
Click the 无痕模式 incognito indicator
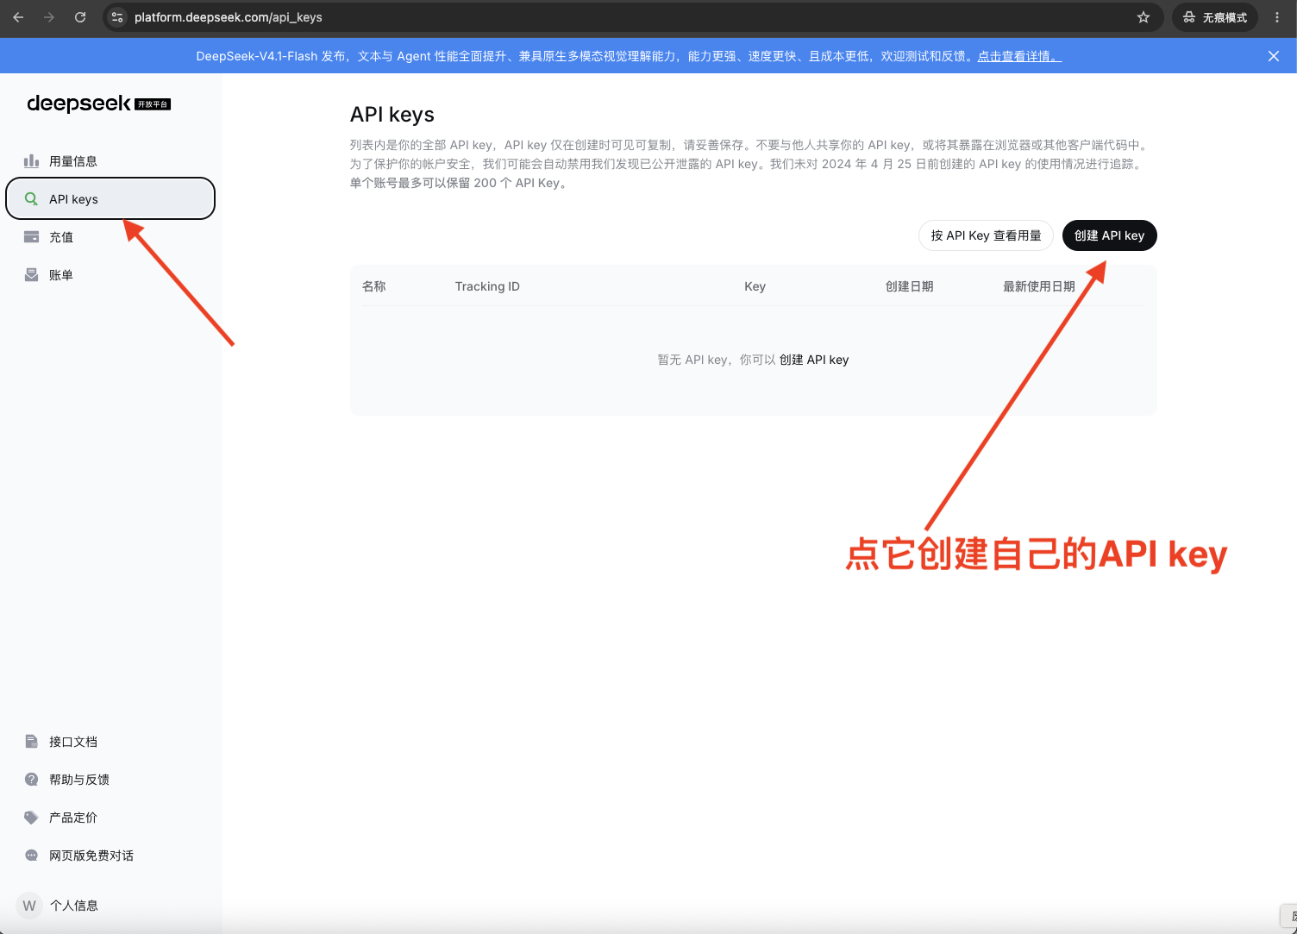click(1214, 17)
